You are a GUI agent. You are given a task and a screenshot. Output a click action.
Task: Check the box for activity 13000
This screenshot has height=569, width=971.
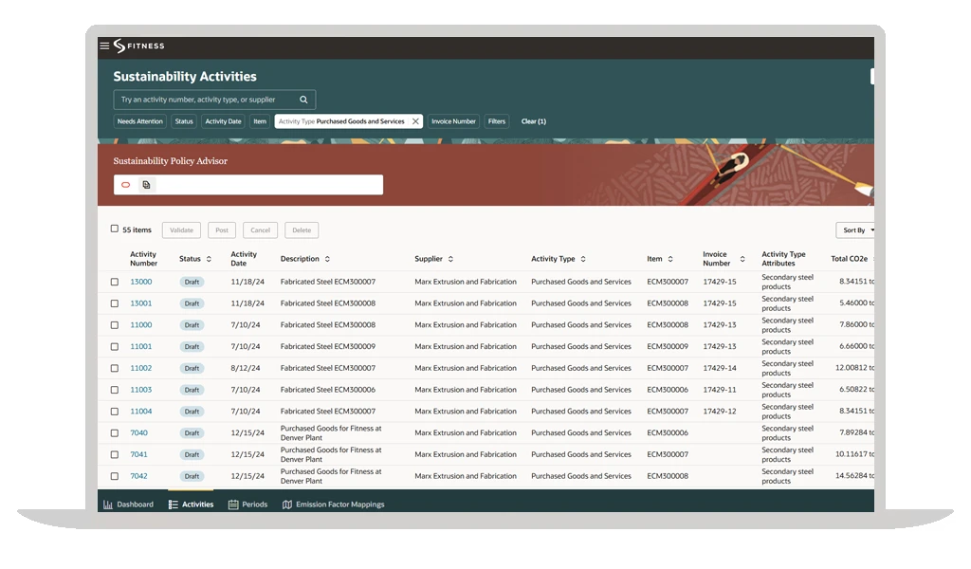pyautogui.click(x=115, y=282)
